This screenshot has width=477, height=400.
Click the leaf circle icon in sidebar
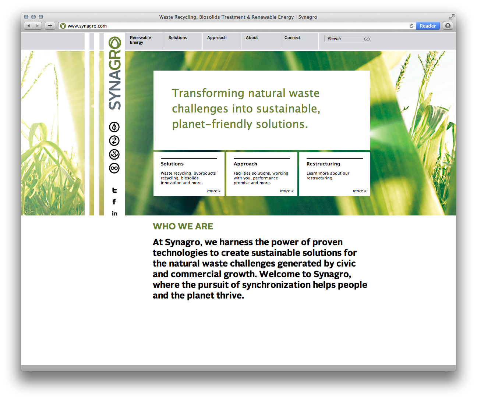point(114,127)
